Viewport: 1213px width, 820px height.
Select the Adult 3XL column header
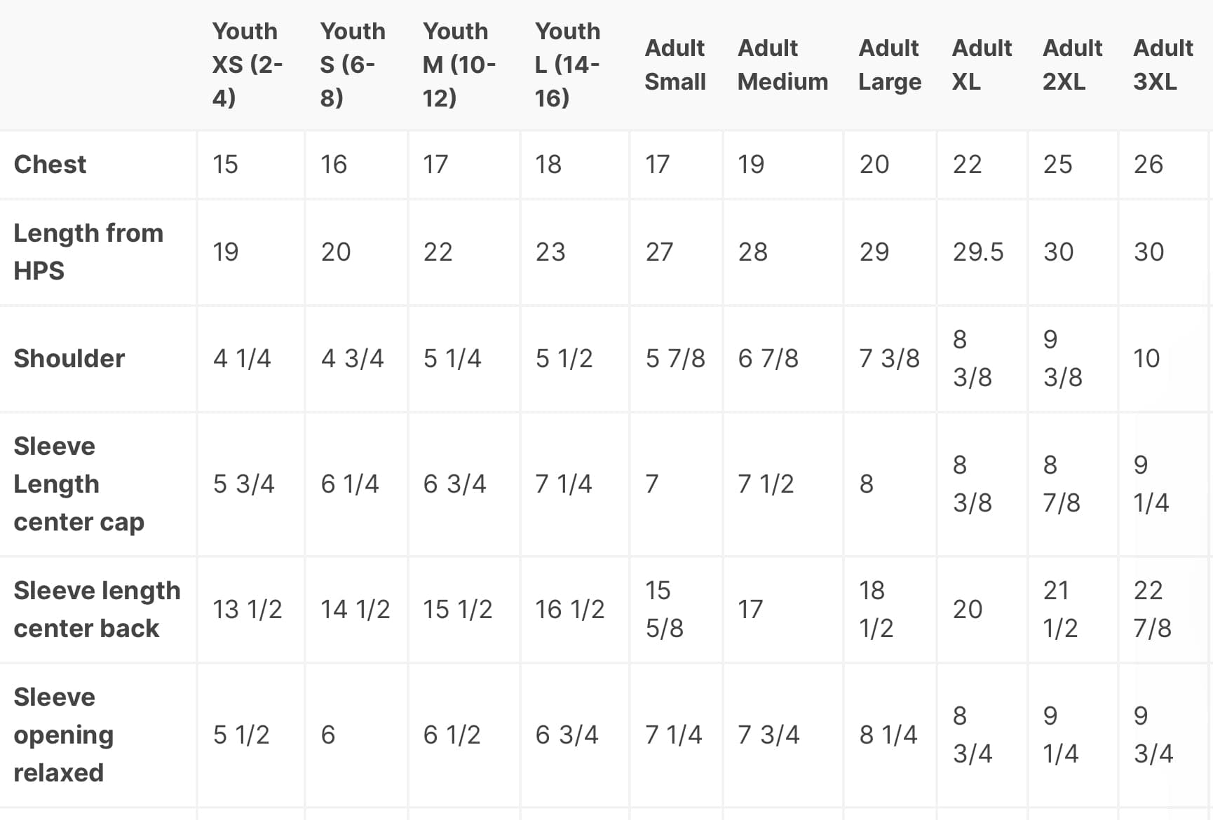[1163, 64]
